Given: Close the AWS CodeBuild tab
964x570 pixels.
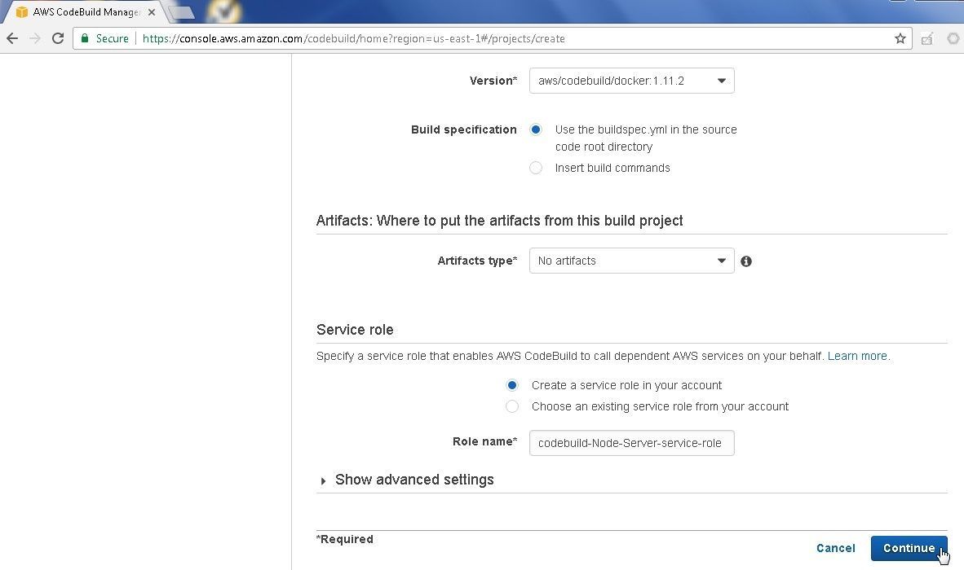Looking at the screenshot, I should pyautogui.click(x=152, y=12).
